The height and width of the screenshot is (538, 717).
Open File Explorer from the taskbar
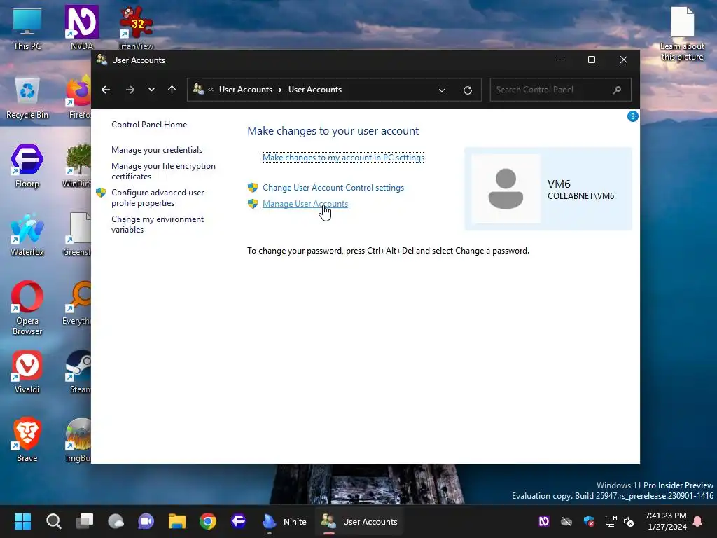tap(177, 521)
